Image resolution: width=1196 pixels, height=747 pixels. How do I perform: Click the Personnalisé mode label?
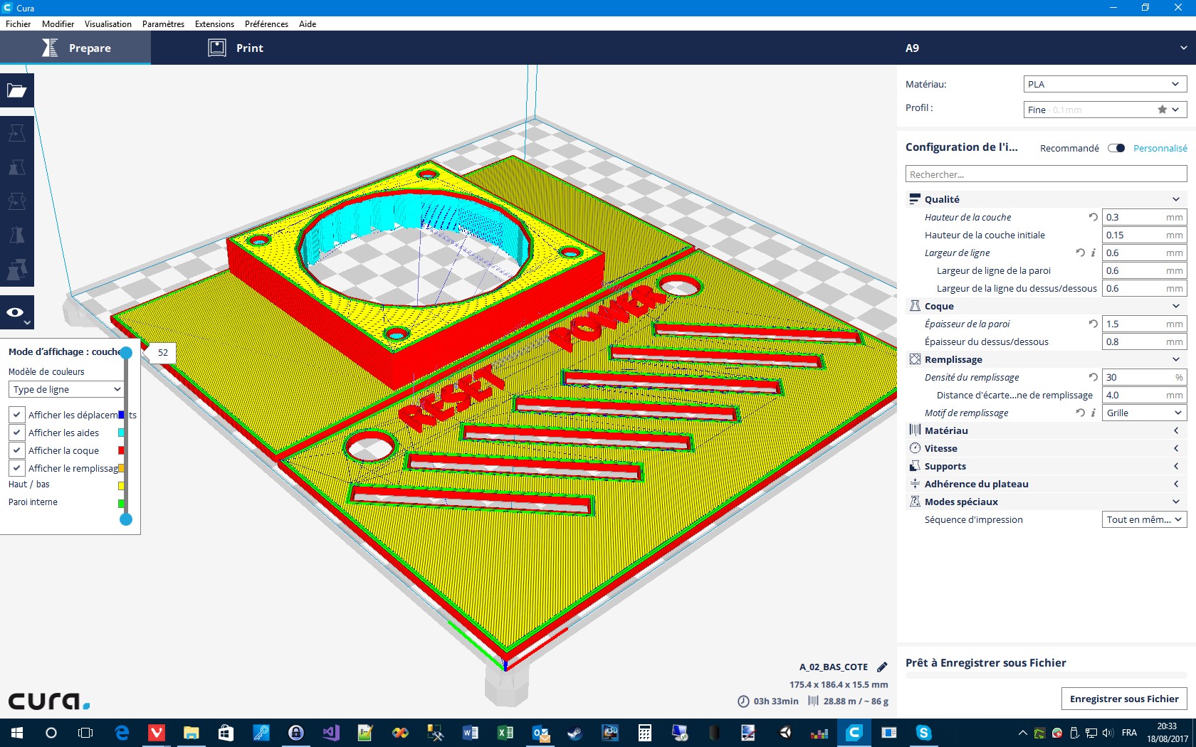coord(1160,148)
